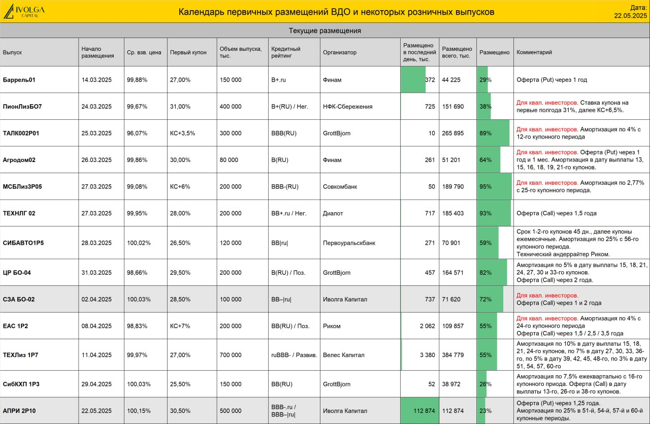
Task: Click the comment 'Оферта (Call) через 1,5 года'
Action: coord(556,213)
